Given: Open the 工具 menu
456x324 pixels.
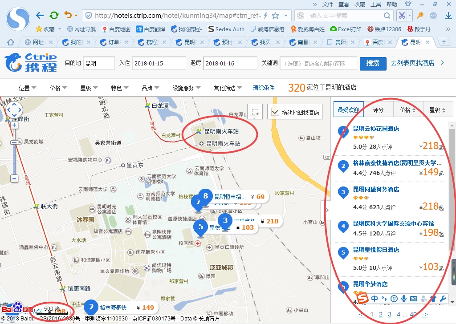Looking at the screenshot, I should pyautogui.click(x=376, y=4).
